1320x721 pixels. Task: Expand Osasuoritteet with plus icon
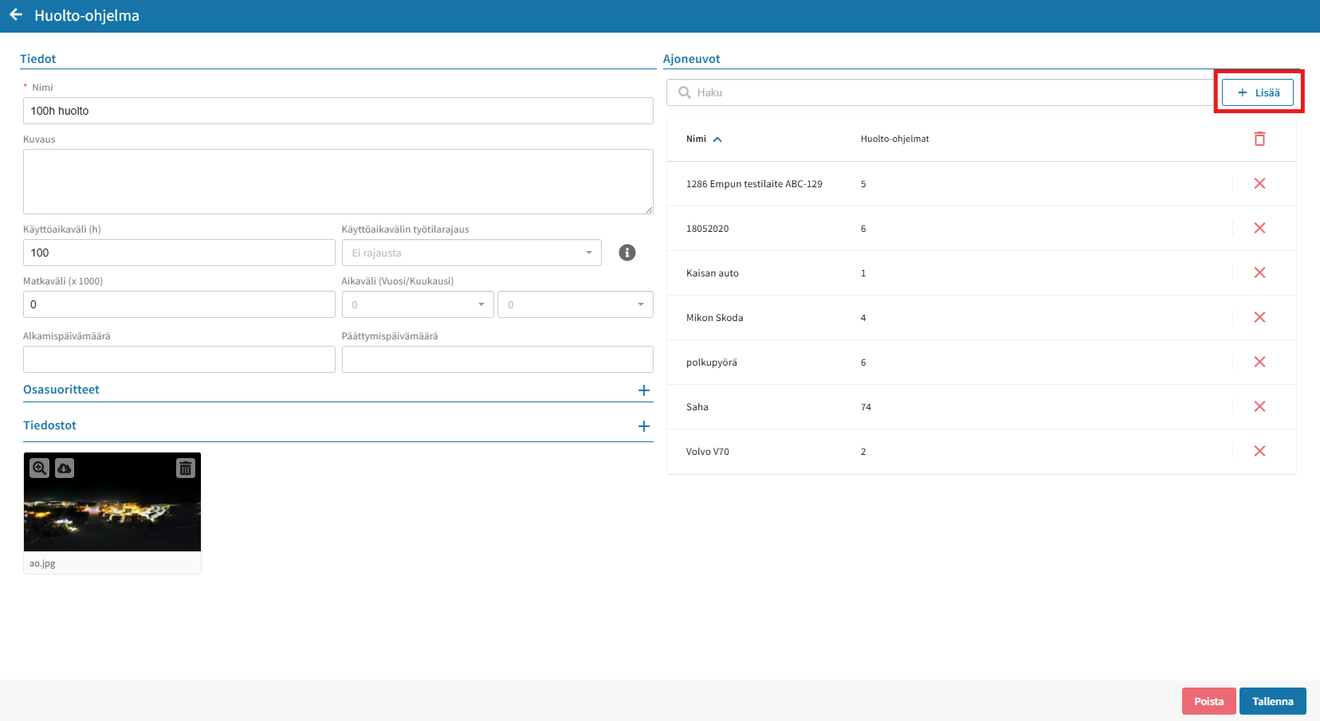pyautogui.click(x=643, y=390)
